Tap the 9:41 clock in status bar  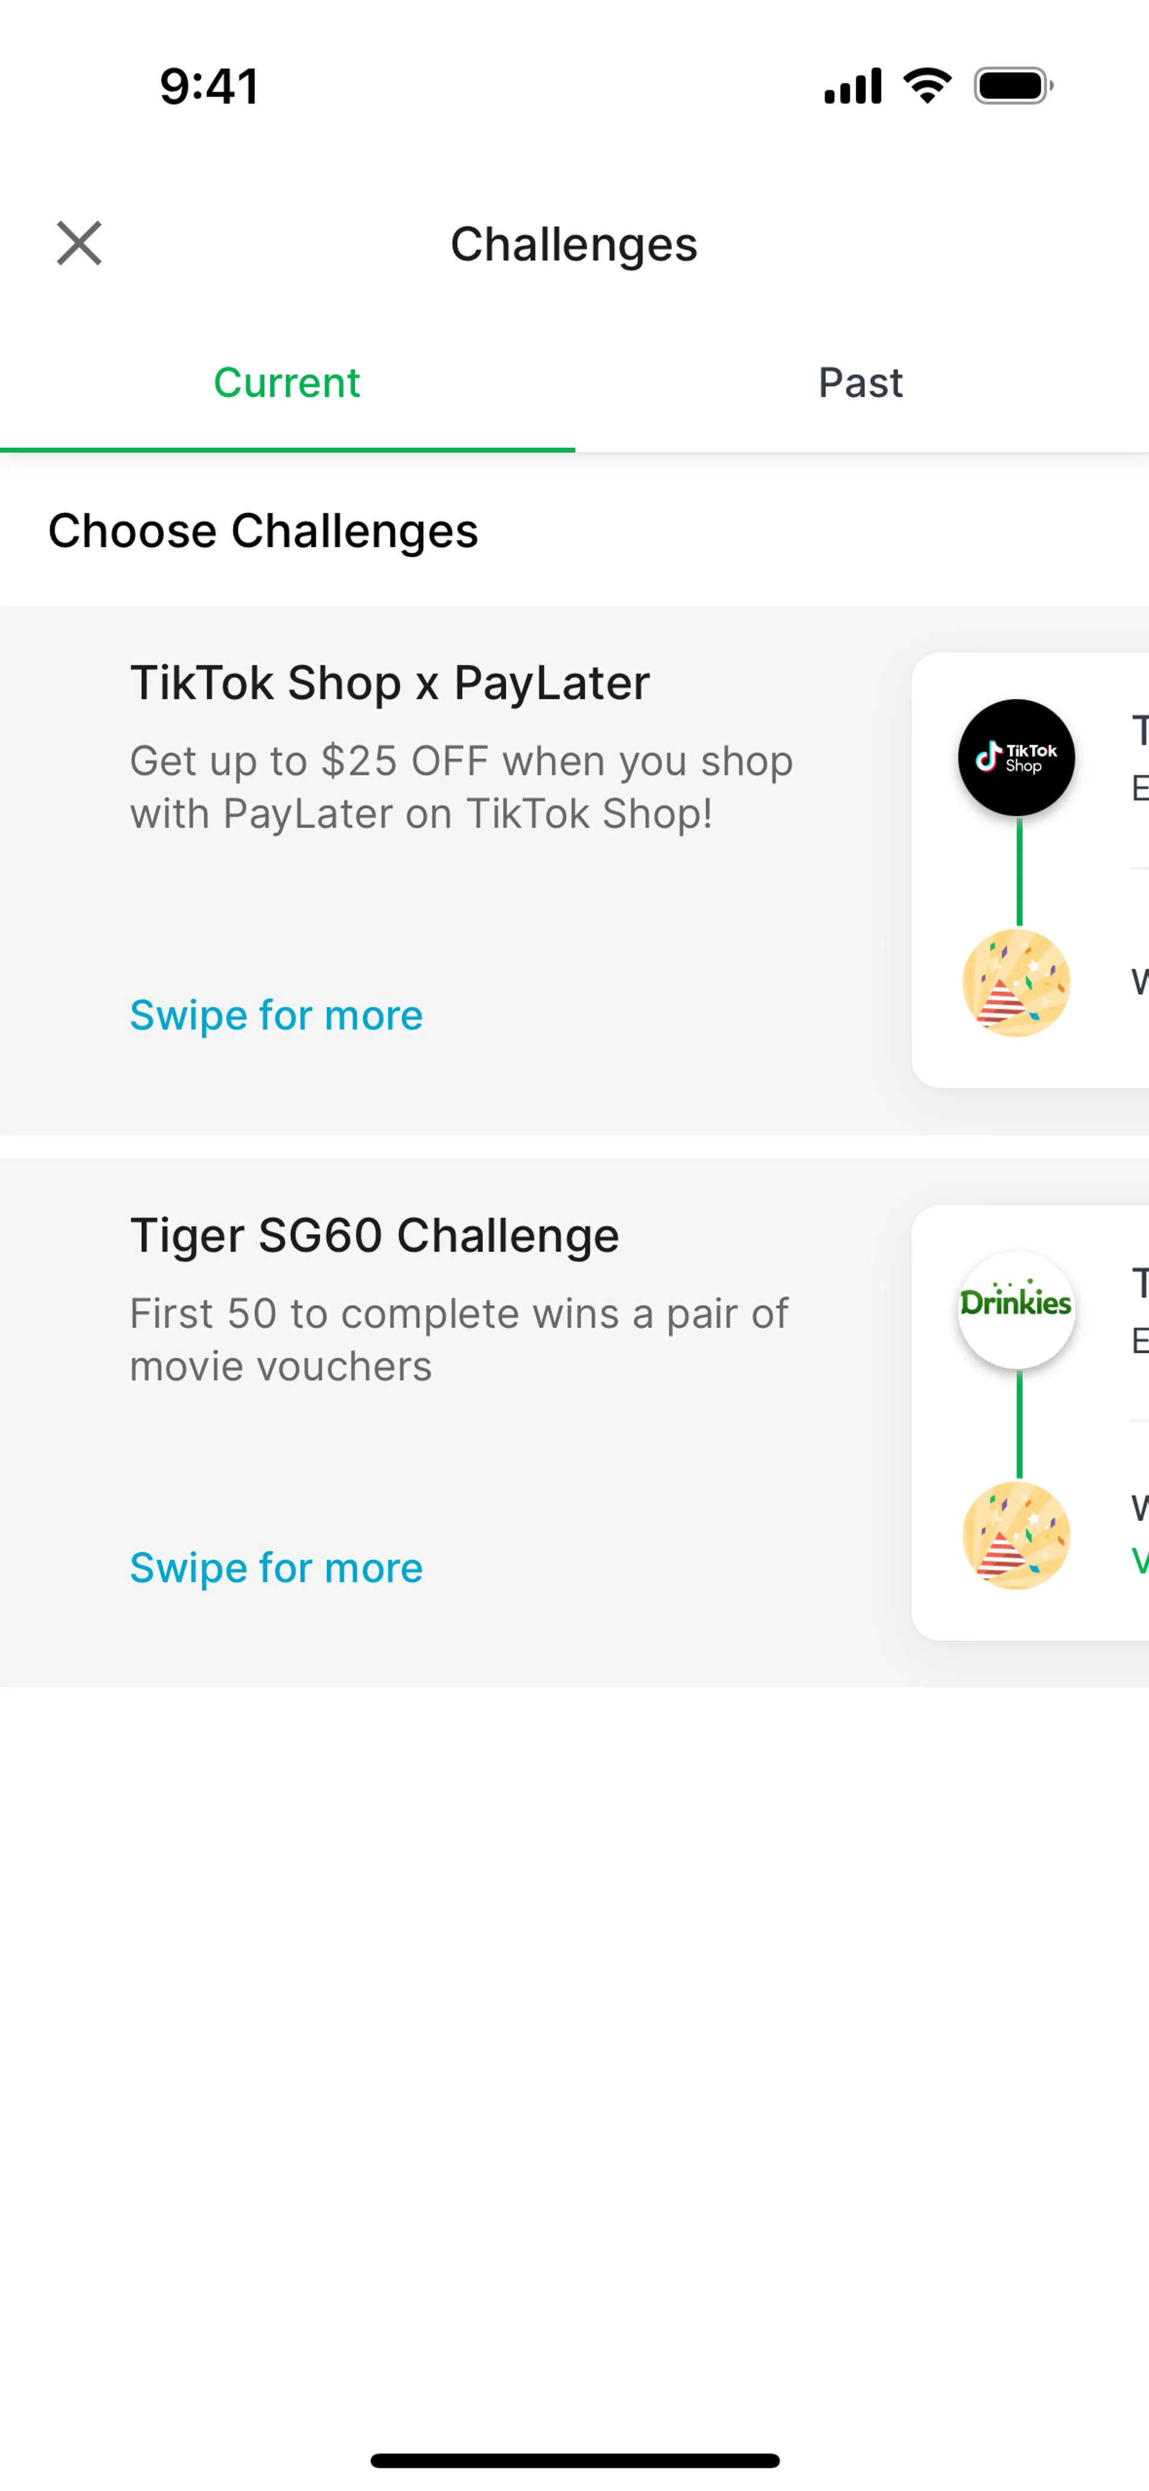point(209,86)
